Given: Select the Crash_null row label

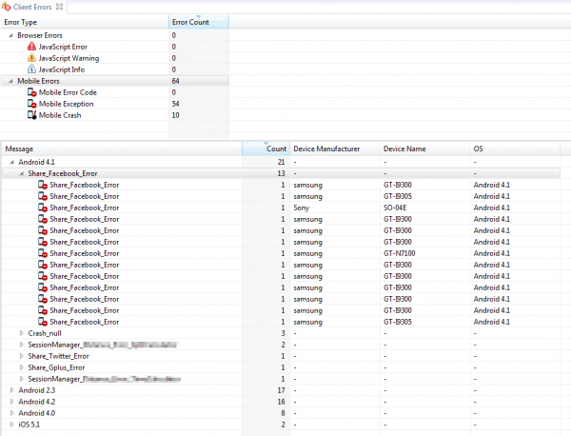Looking at the screenshot, I should click(x=45, y=333).
